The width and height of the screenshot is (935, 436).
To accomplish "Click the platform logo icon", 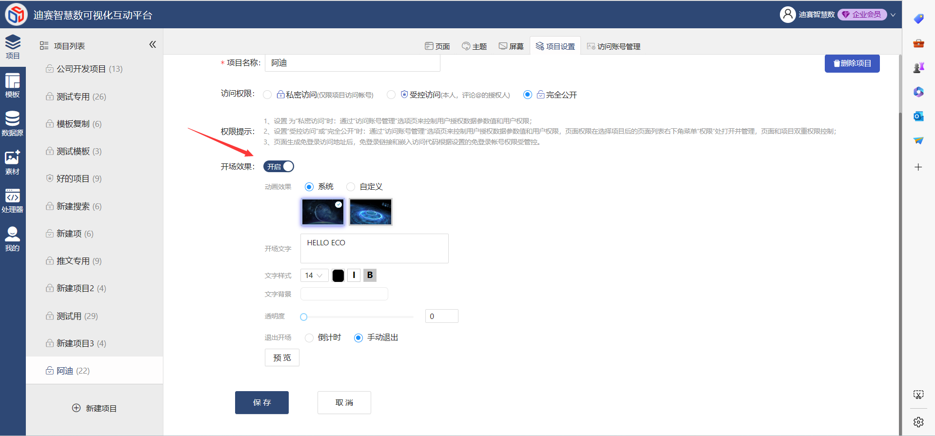I will pyautogui.click(x=16, y=14).
